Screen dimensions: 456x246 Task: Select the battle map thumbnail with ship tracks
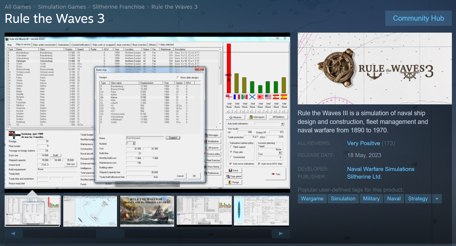click(90, 211)
